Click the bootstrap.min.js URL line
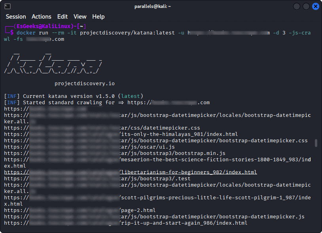The width and height of the screenshot is (322, 233). click(x=115, y=153)
